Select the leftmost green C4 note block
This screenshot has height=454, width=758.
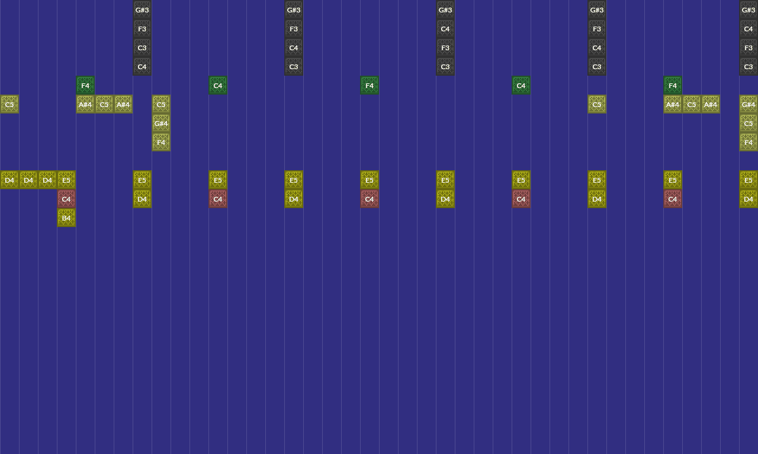click(x=218, y=86)
